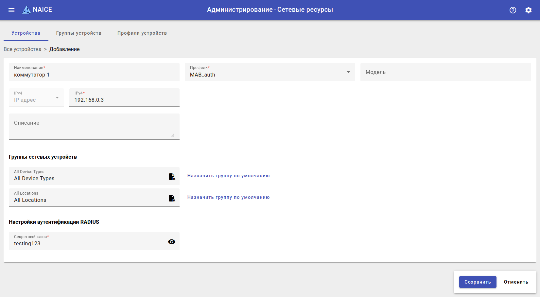540x297 pixels.
Task: Assign default group for All Locations
Action: pos(228,197)
